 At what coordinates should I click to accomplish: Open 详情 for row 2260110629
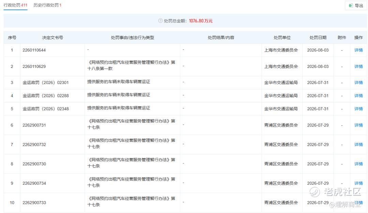(x=358, y=67)
